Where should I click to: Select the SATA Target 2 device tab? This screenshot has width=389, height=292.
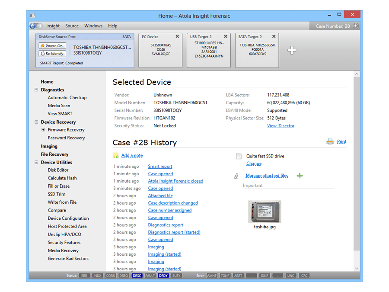point(257,50)
